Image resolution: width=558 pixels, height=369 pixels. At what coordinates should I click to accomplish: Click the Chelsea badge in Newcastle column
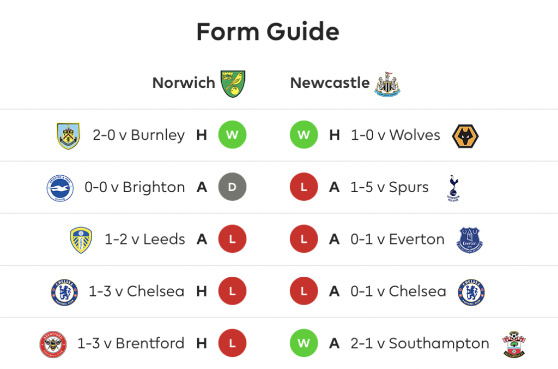[471, 293]
